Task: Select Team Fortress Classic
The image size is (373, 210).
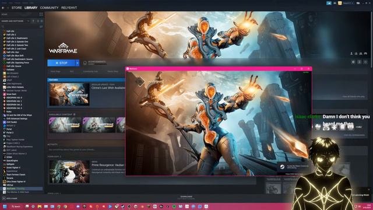Action: pos(16,174)
